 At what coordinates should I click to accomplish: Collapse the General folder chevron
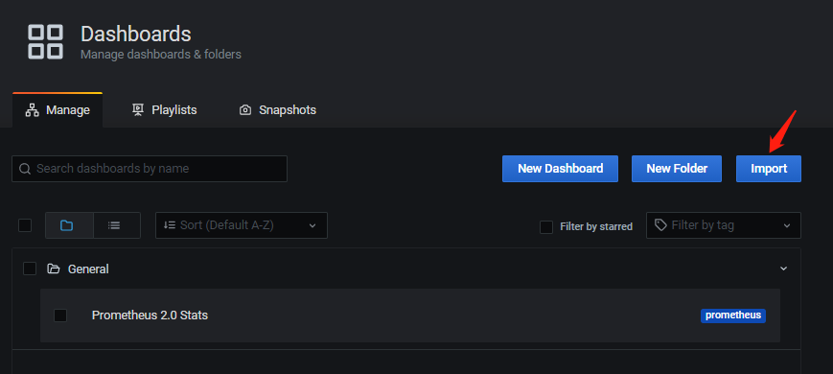coord(783,269)
